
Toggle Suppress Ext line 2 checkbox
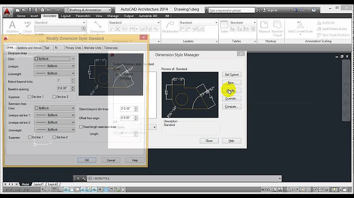coord(54,137)
